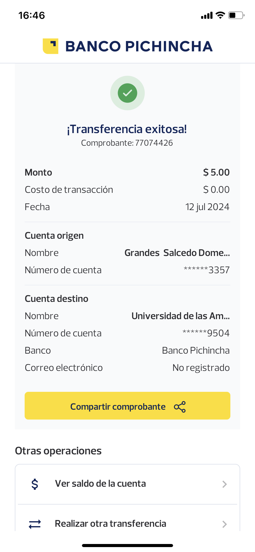255x552 pixels.
Task: Tap the destination account number ending 9504
Action: (x=206, y=333)
